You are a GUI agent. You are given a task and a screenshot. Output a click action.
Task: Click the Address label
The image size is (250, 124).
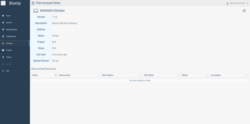point(41,29)
